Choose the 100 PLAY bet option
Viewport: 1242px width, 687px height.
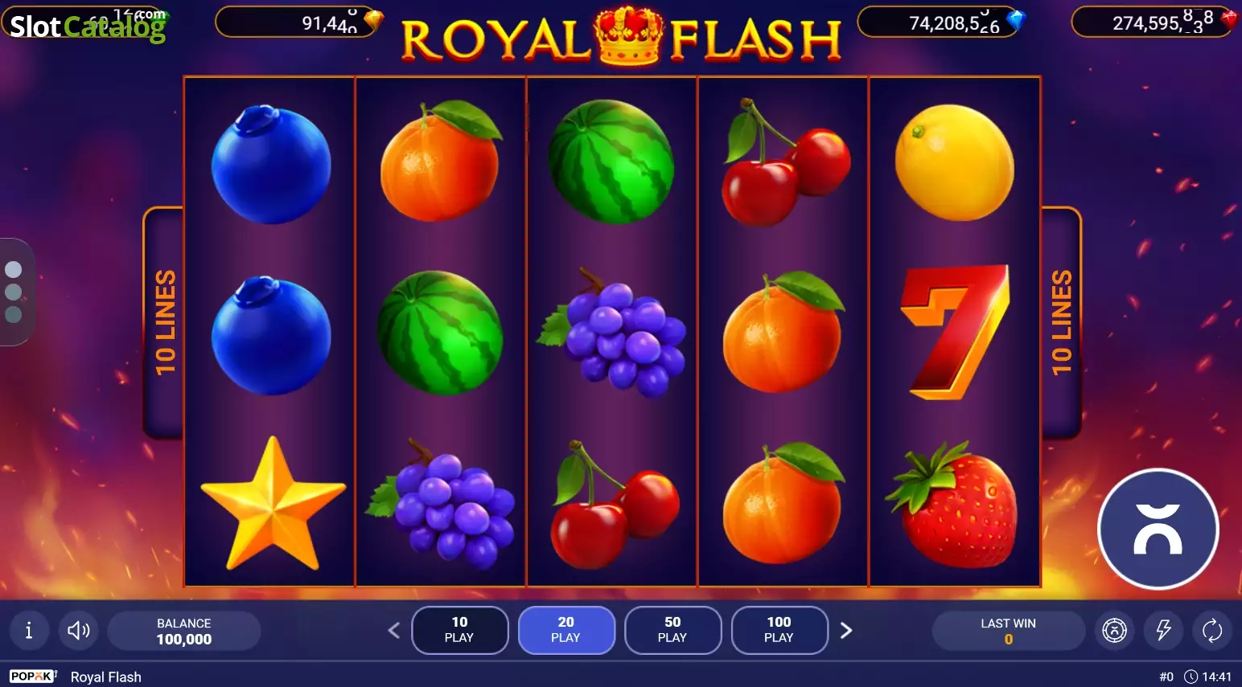click(779, 630)
